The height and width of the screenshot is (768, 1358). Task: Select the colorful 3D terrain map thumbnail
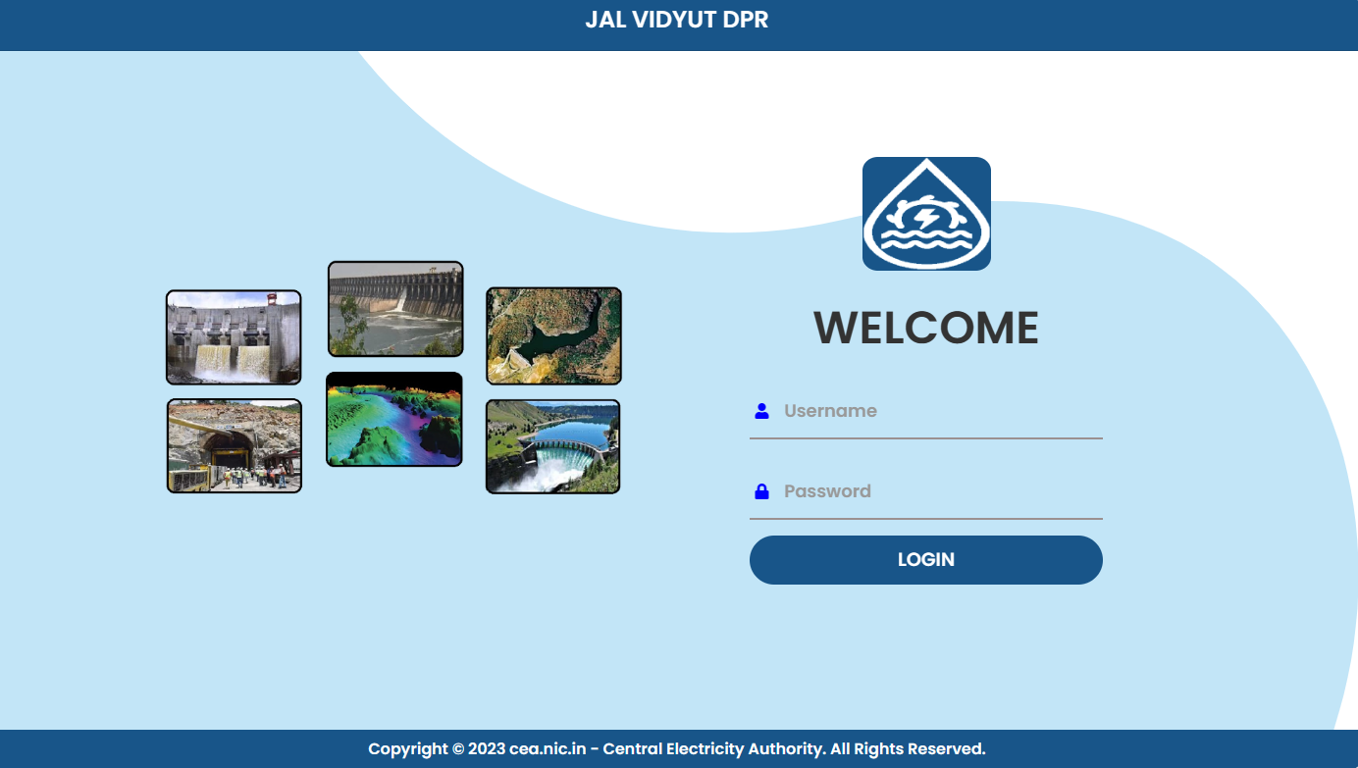393,419
